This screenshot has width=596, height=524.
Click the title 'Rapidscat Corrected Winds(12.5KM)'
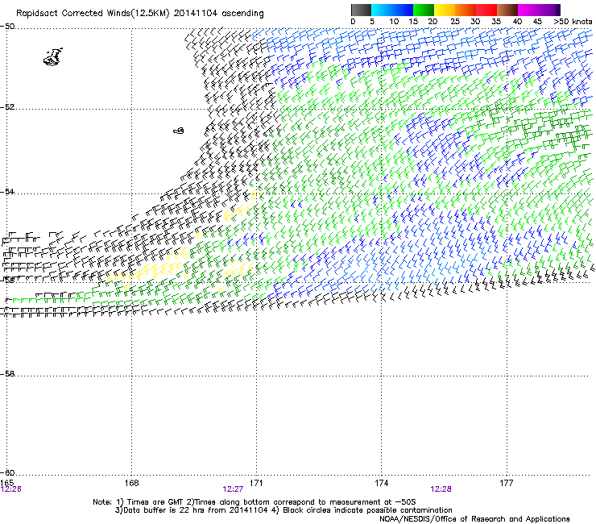coord(93,14)
